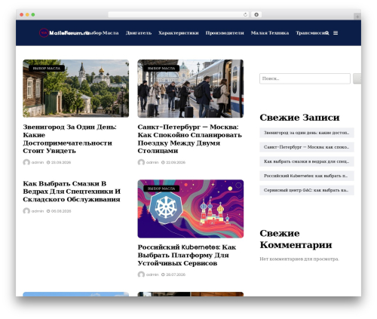Click Нет комментариев для просмотра text
The width and height of the screenshot is (377, 319).
(x=299, y=259)
